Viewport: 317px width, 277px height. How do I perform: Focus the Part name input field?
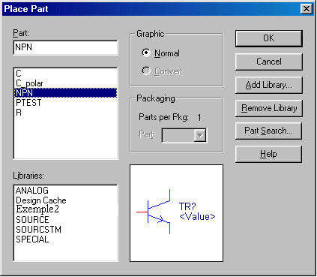[x=65, y=47]
